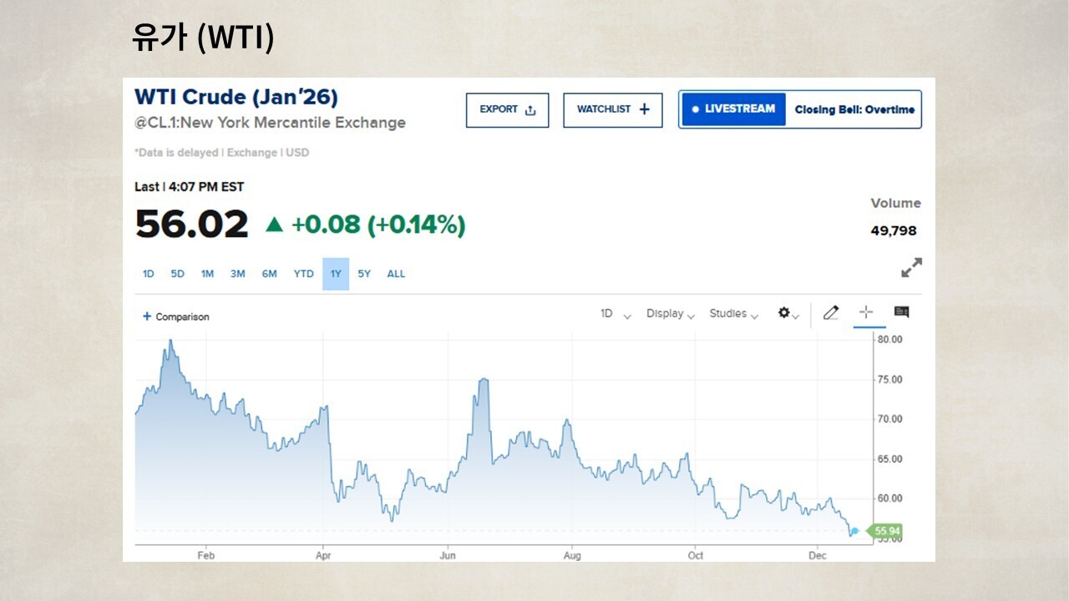
Task: Click the expand chart fullscreen icon
Action: coord(912,268)
